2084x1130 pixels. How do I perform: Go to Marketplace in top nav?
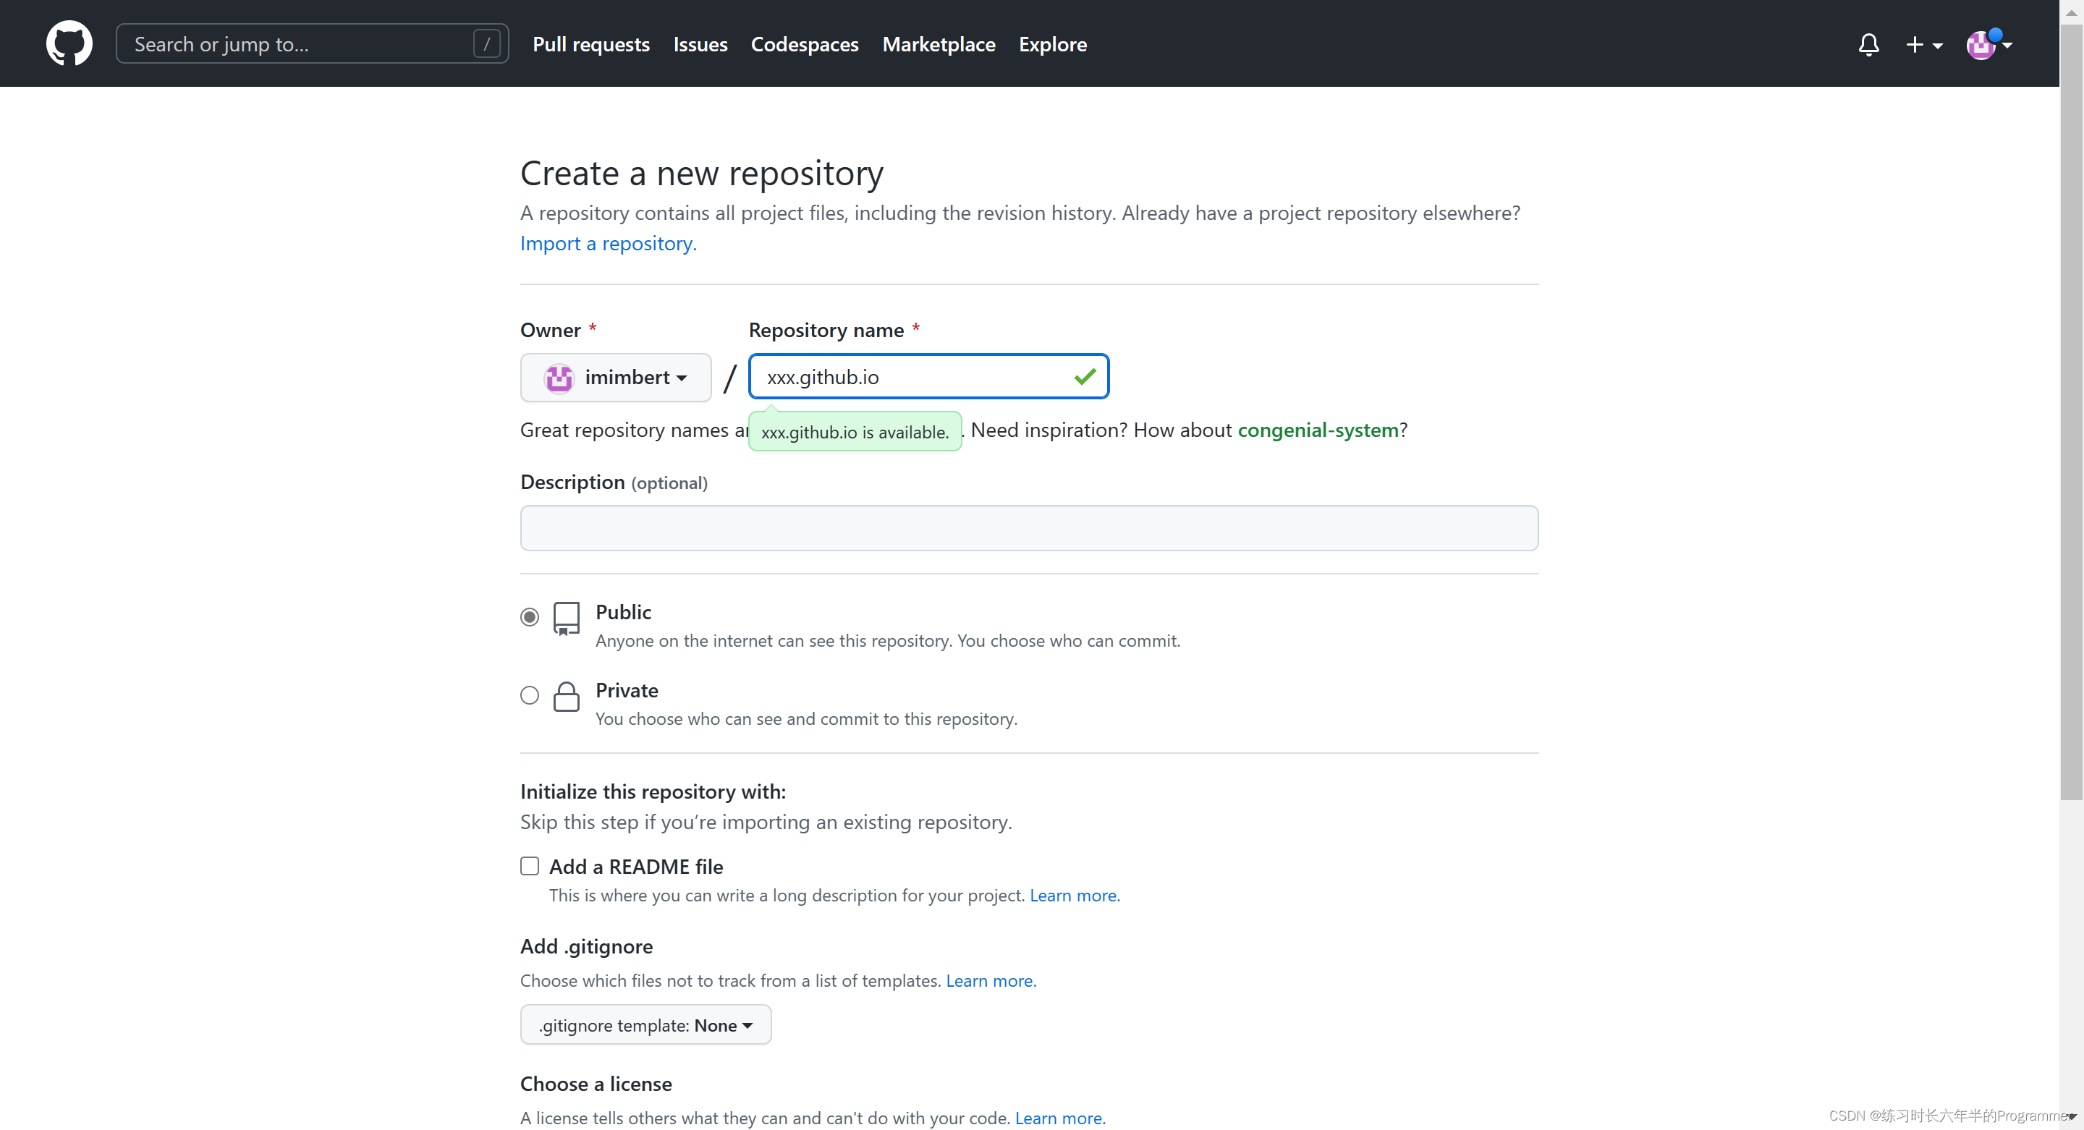tap(939, 44)
